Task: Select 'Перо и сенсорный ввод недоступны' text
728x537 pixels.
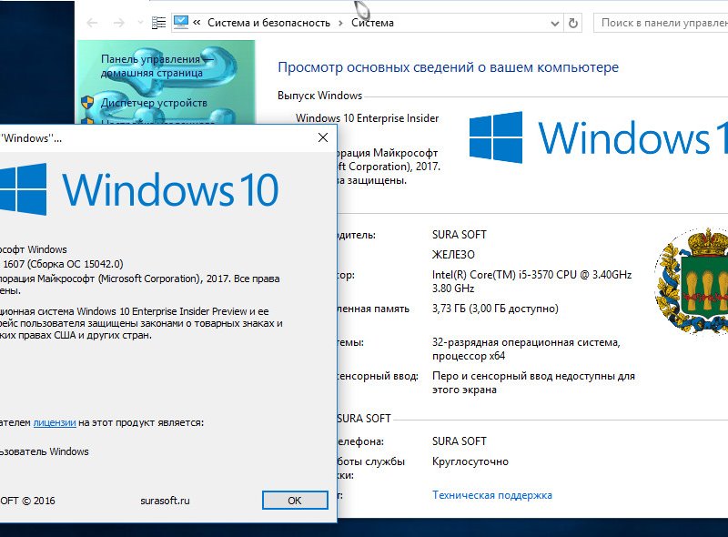Action: (533, 383)
